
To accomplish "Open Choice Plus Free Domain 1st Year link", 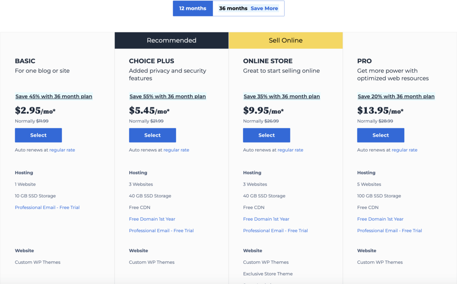I will (152, 219).
